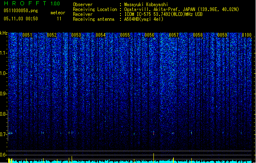This screenshot has height=163, width=256.
Task: Click the red meteor echo below 0056
Action: click(153, 133)
